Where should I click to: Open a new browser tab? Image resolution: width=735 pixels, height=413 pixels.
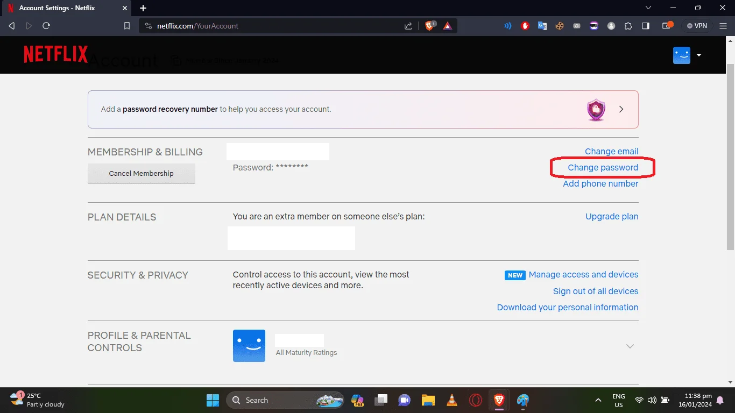[x=143, y=8]
